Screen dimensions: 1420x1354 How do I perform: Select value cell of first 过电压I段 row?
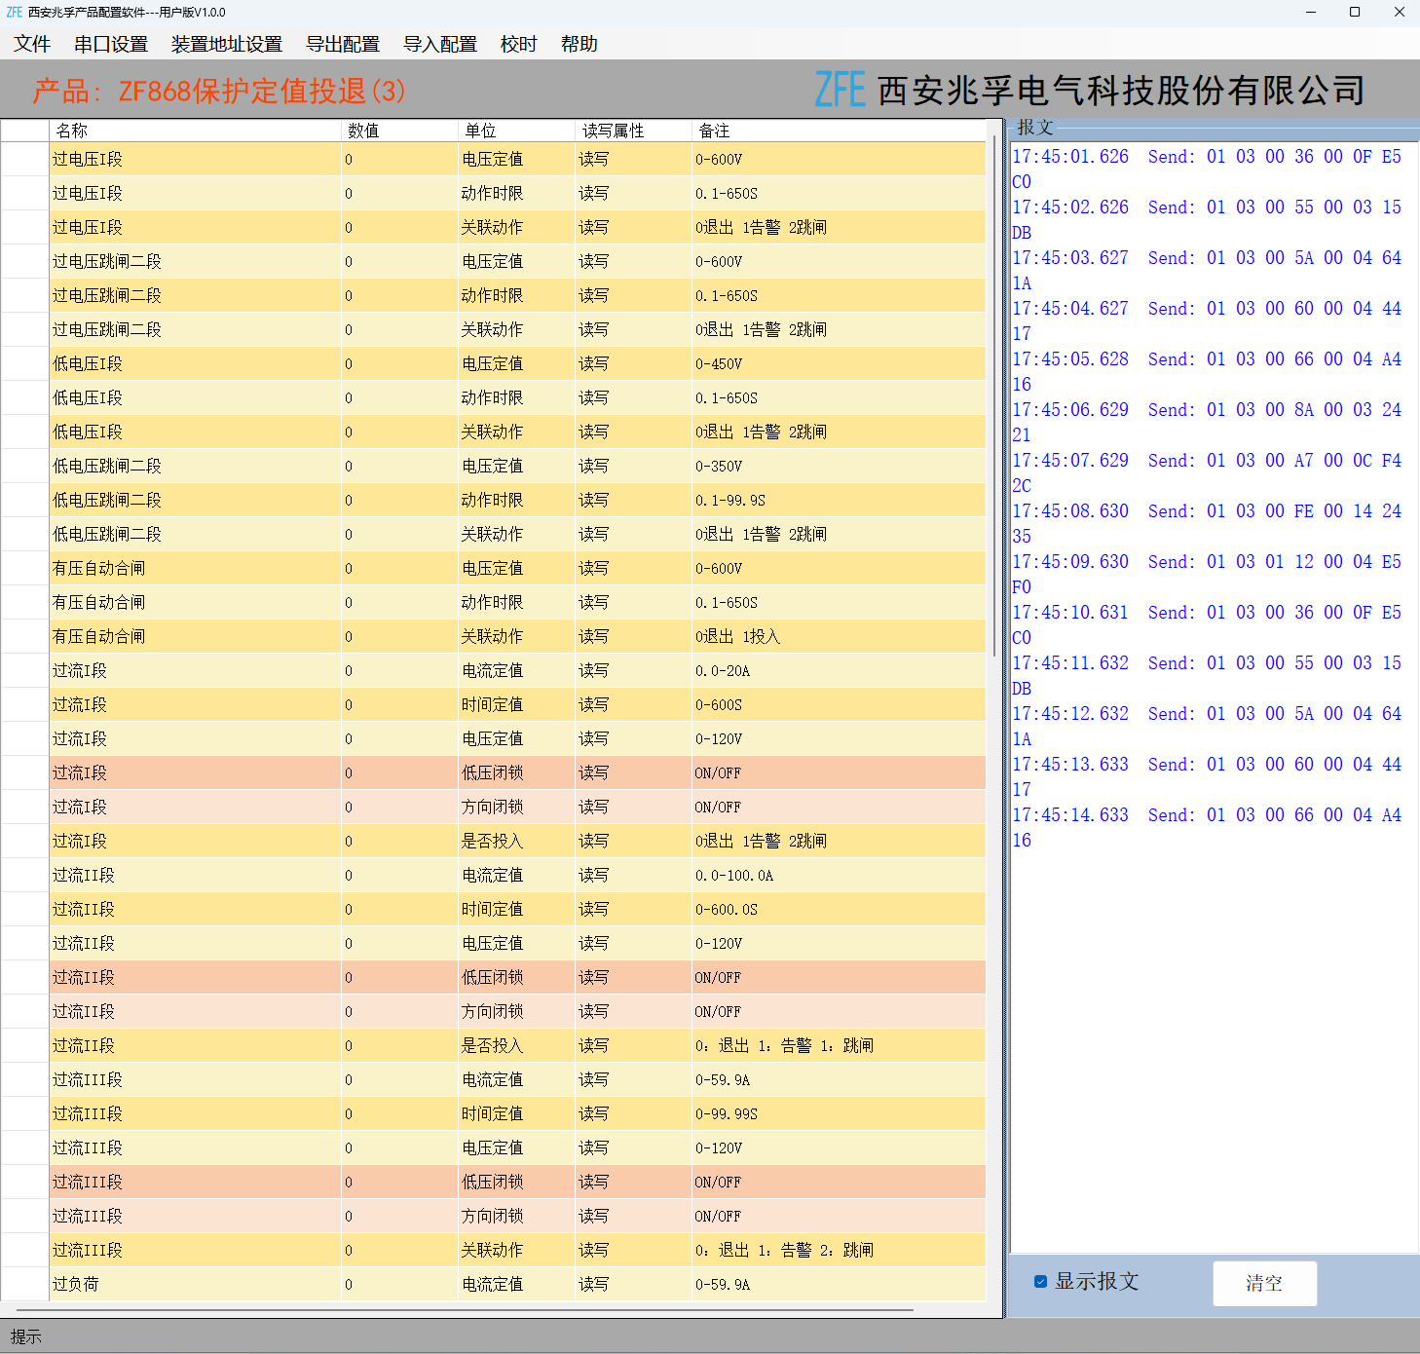coord(400,159)
